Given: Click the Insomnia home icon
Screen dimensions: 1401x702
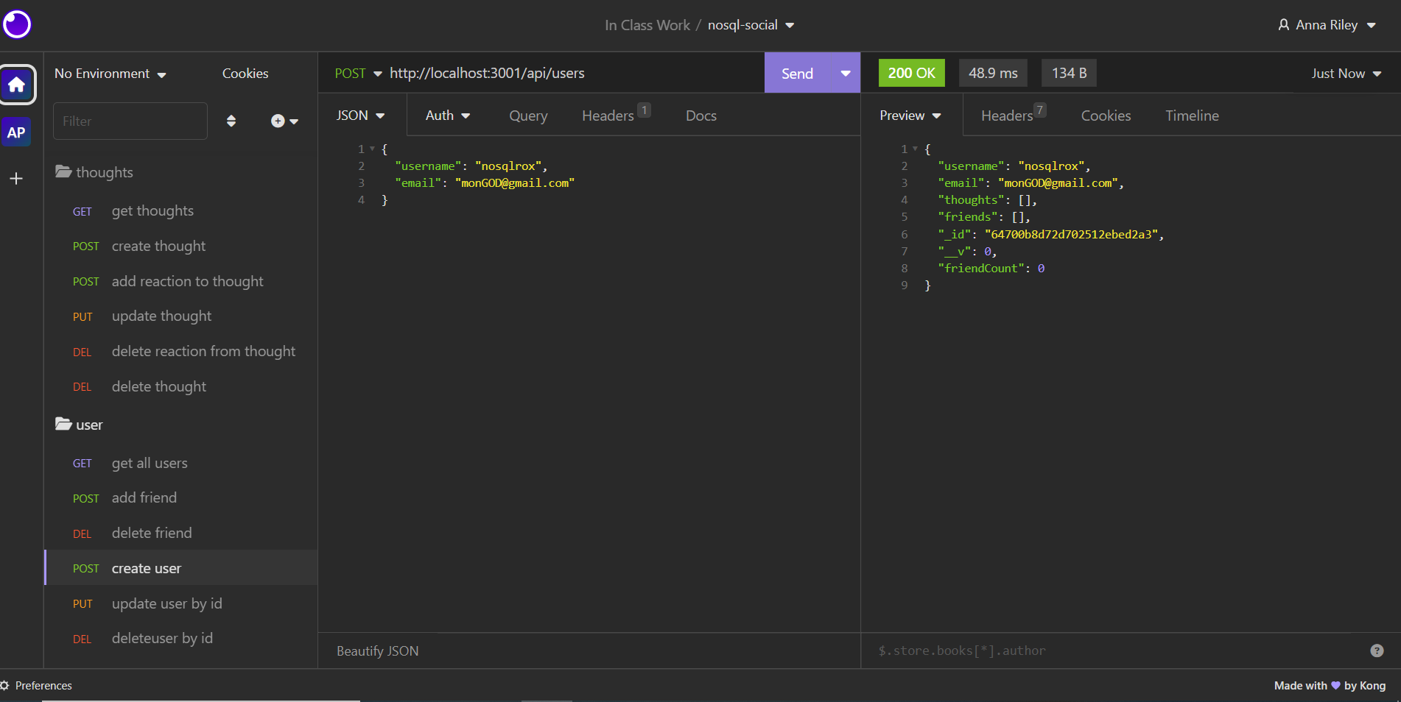Looking at the screenshot, I should (16, 85).
